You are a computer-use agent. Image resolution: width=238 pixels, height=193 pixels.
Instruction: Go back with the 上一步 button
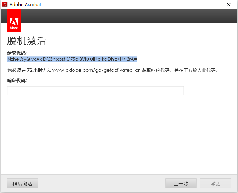click(181, 183)
